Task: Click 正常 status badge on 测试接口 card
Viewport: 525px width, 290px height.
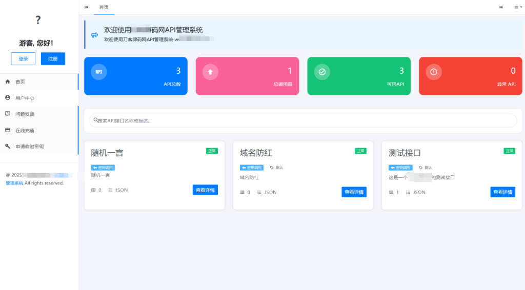Action: coord(510,151)
